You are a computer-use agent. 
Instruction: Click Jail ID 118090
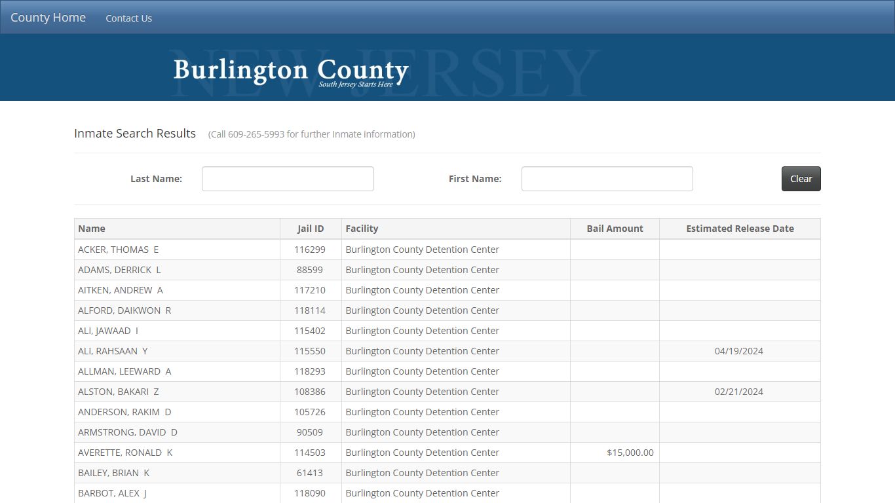click(310, 493)
